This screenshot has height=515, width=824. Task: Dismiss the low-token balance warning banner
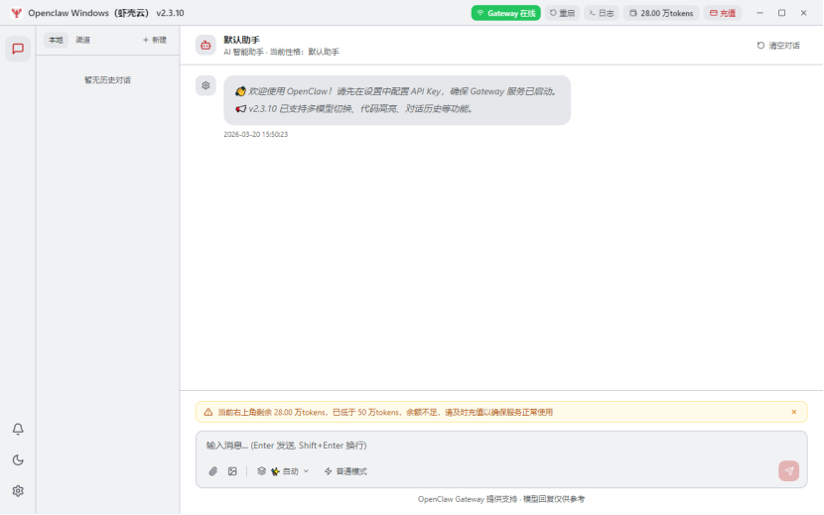point(794,412)
